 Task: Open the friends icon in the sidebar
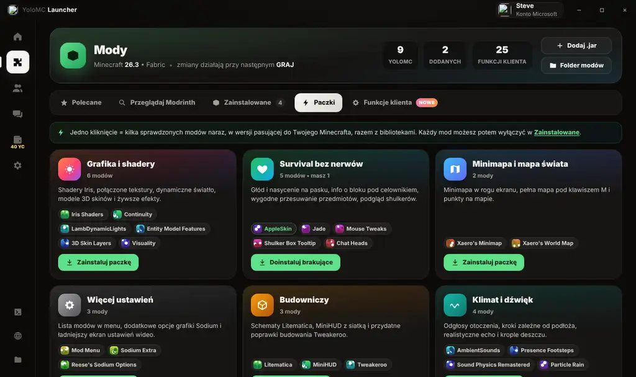click(17, 88)
